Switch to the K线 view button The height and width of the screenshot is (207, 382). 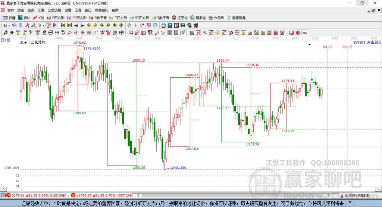[x=38, y=18]
